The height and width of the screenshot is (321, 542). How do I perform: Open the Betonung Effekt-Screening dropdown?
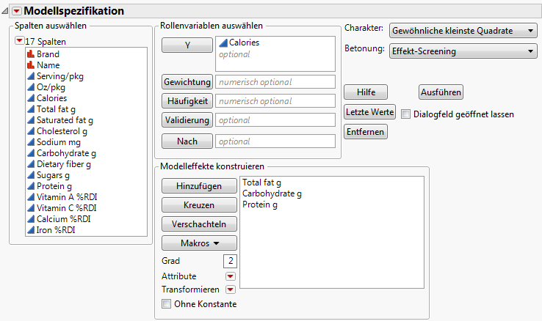(x=463, y=51)
